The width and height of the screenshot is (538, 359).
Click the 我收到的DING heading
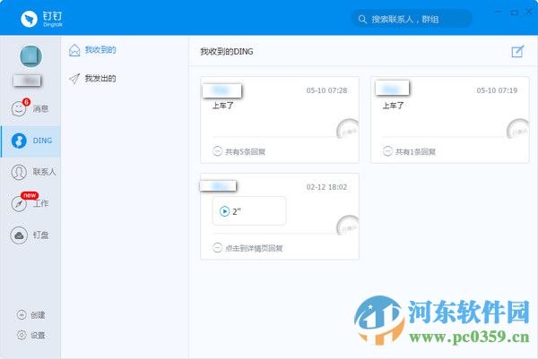tap(227, 52)
